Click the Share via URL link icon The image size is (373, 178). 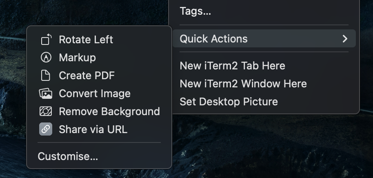coord(46,129)
